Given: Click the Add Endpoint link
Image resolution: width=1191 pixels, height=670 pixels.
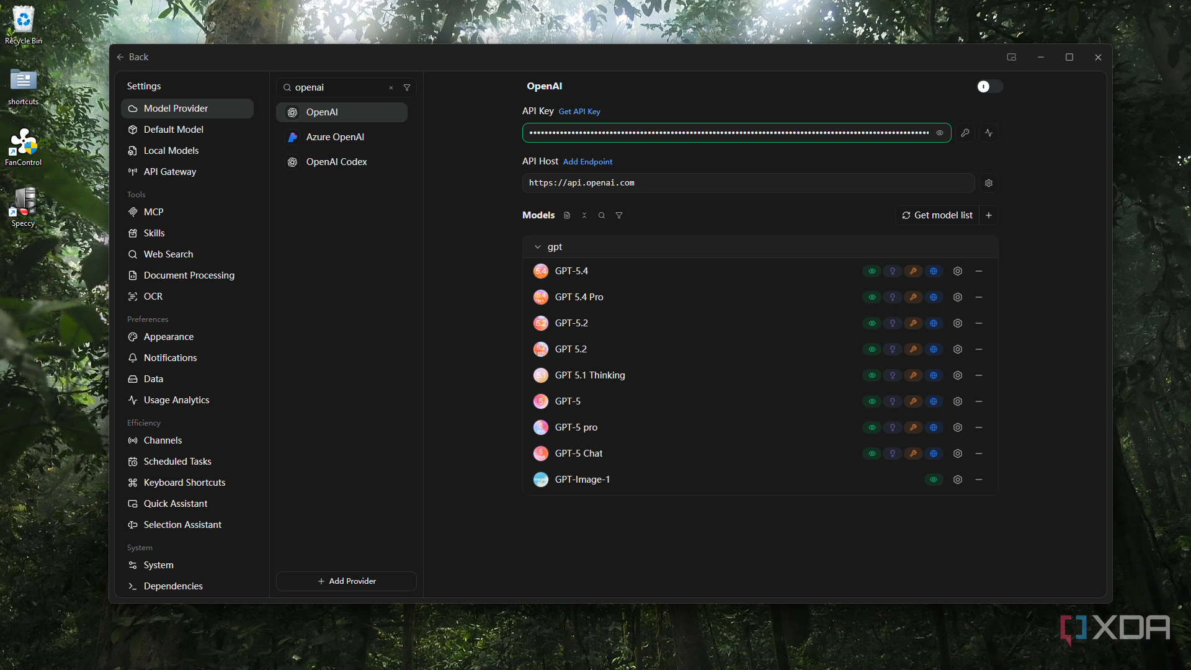Looking at the screenshot, I should point(587,162).
